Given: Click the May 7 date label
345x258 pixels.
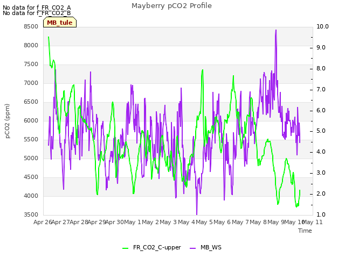Looking at the screenshot, I should click(240, 223).
